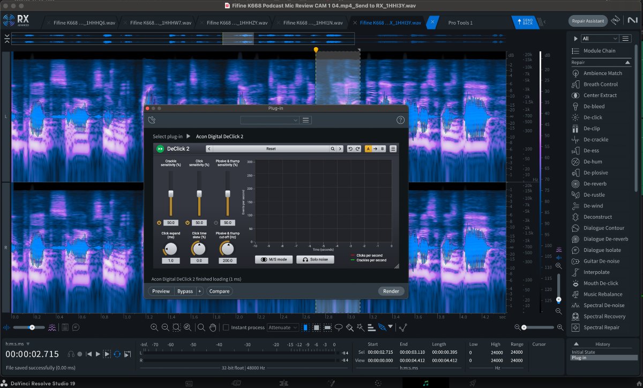
Task: Click the Click expand value field
Action: [x=170, y=260]
